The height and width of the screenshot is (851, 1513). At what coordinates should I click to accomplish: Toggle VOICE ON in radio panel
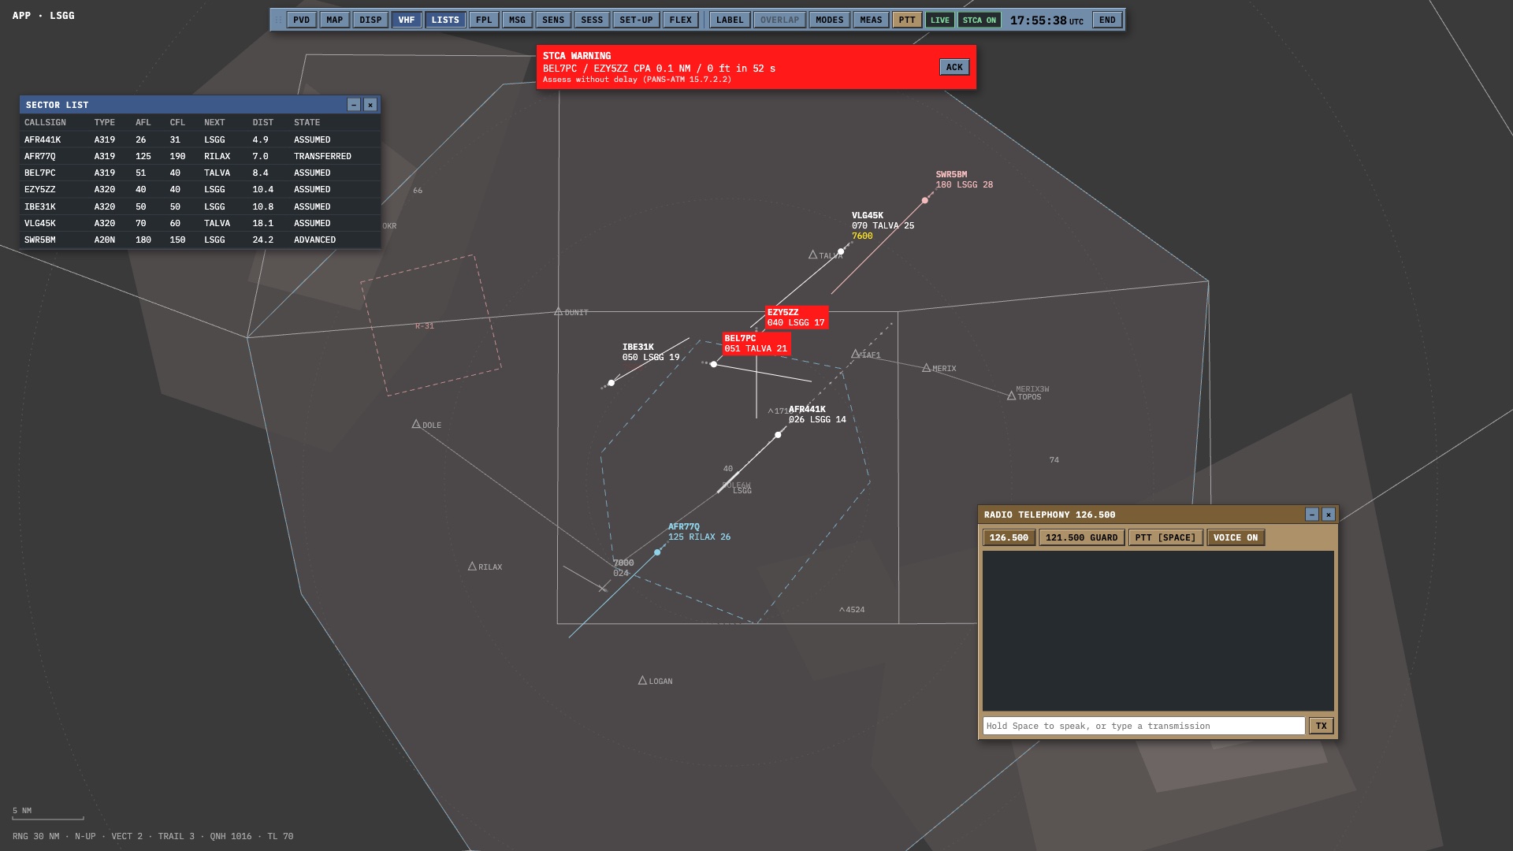point(1236,537)
